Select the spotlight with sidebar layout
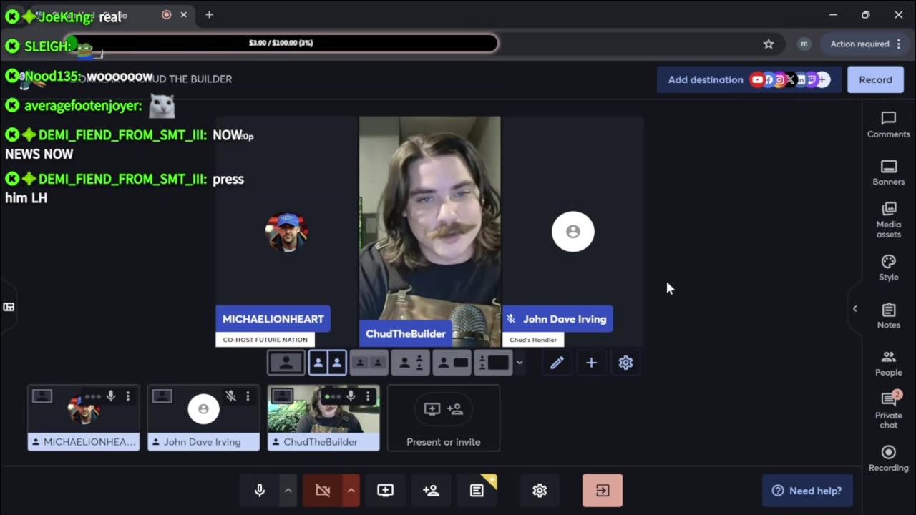The height and width of the screenshot is (515, 916). [x=411, y=363]
